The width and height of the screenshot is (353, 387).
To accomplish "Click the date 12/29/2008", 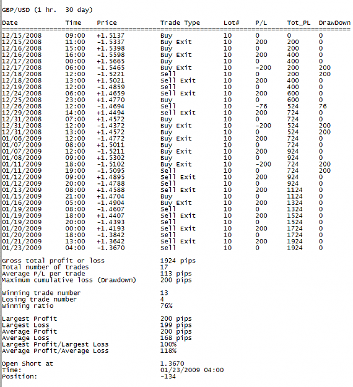I will pyautogui.click(x=22, y=113).
